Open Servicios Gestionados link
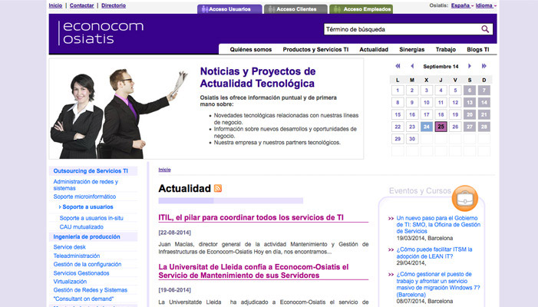The height and width of the screenshot is (307, 538). tap(81, 273)
